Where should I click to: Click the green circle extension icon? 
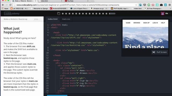tap(149, 5)
